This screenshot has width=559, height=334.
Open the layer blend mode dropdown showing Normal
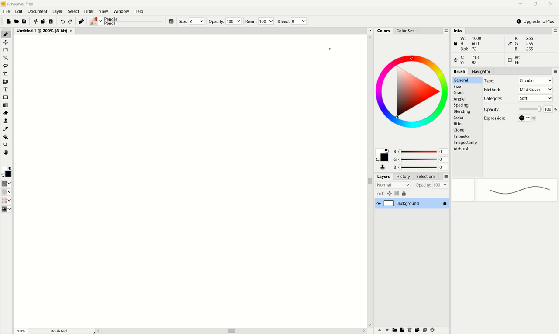(x=392, y=184)
